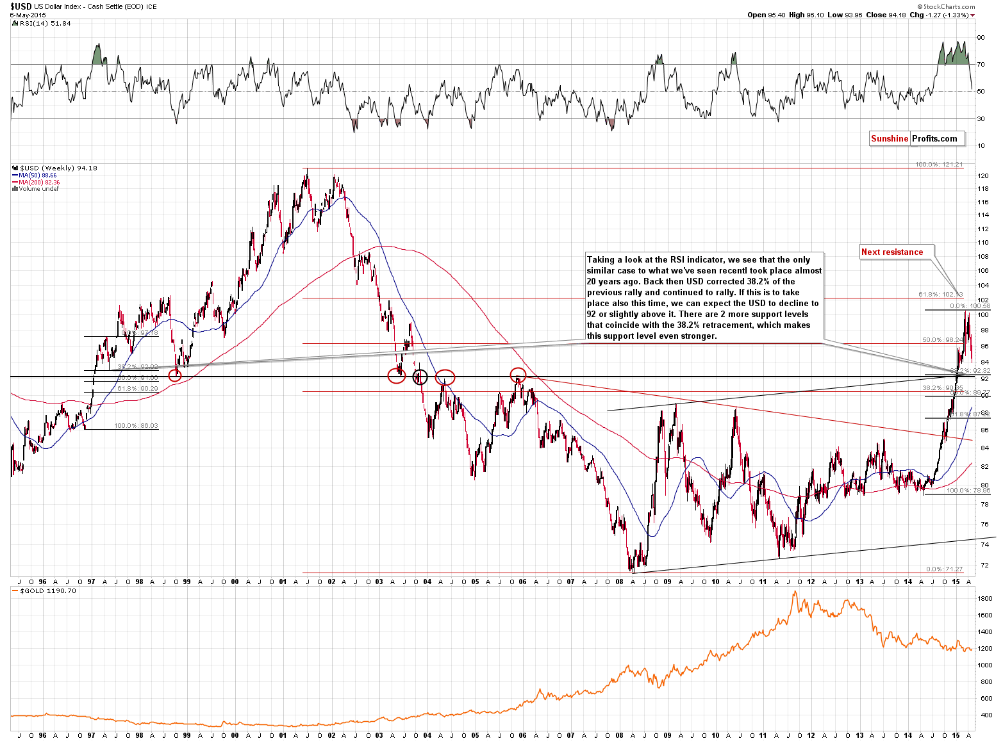Click the candlestick icon beside $USD (Weekly)
1003x741 pixels.
click(15, 168)
